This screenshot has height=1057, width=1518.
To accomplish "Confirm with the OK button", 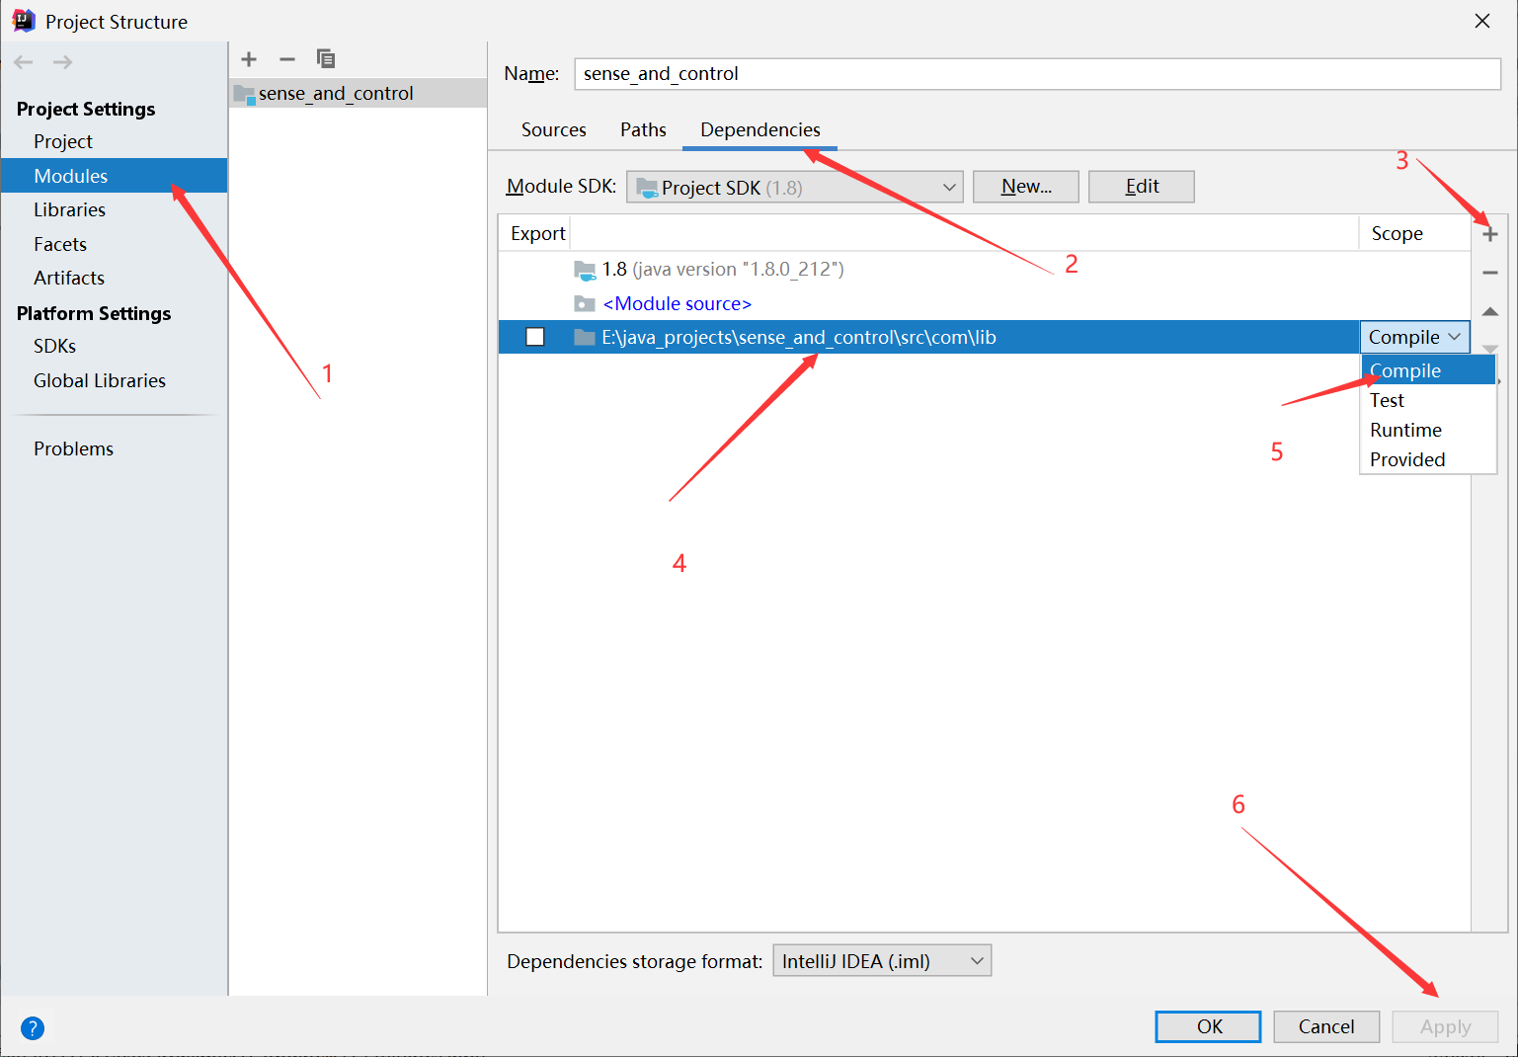I will (1209, 1026).
